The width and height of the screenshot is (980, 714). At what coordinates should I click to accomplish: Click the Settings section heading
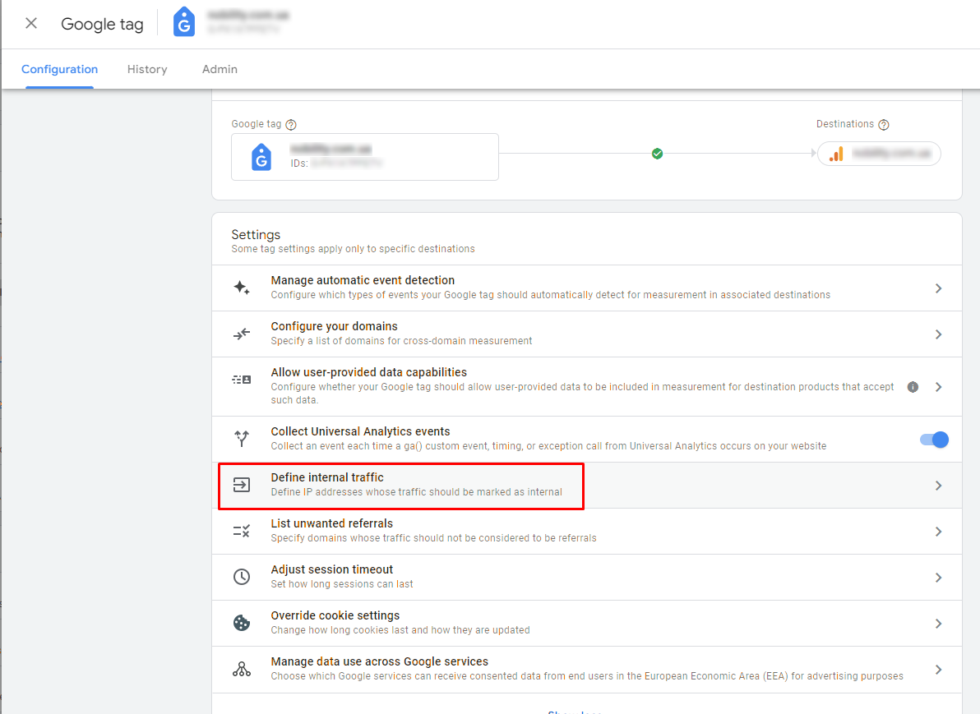click(x=256, y=235)
